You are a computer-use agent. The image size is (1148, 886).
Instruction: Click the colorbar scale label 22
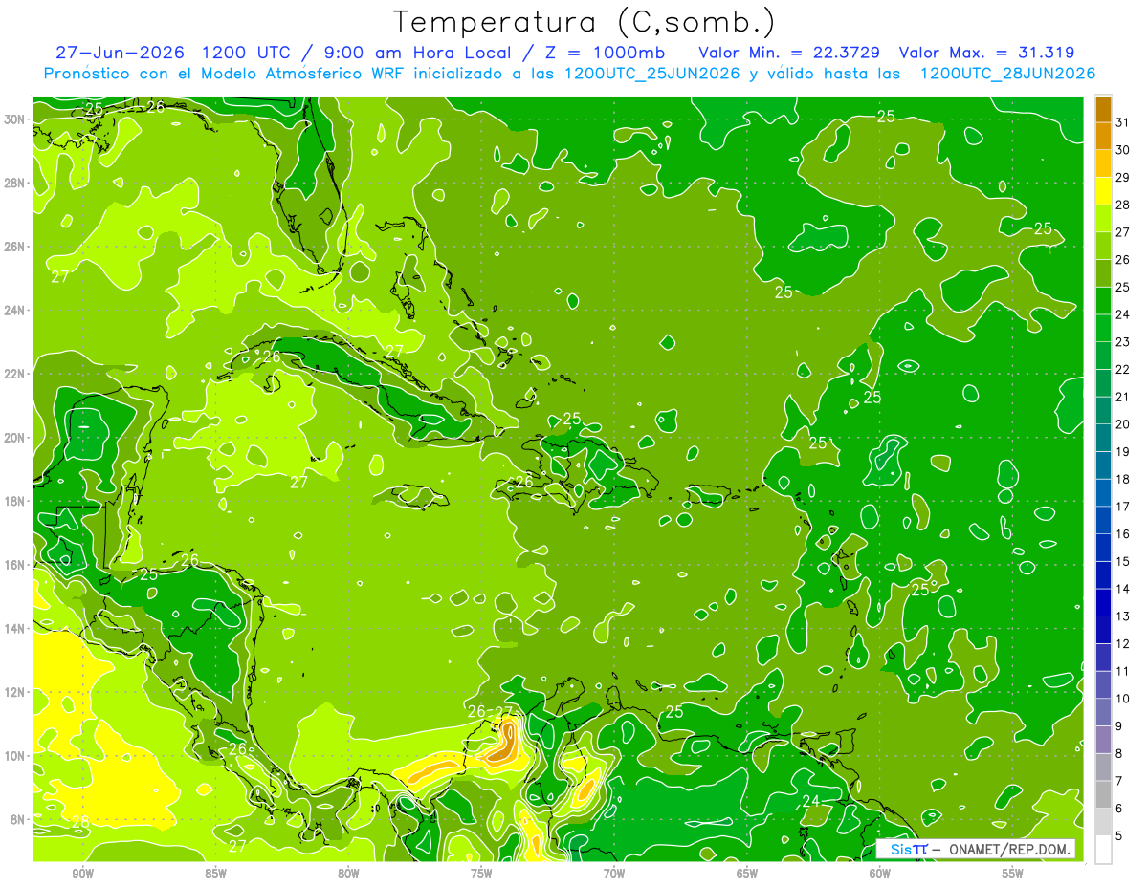pyautogui.click(x=1122, y=370)
